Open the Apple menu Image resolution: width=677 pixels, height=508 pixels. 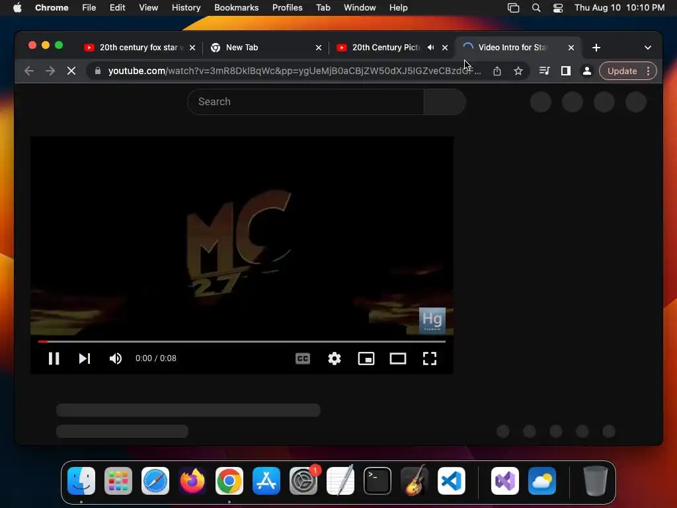17,7
